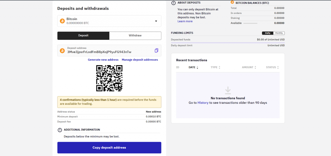
Task: Click the Bitcoin logo in deposit address field
Action: pyautogui.click(x=62, y=51)
